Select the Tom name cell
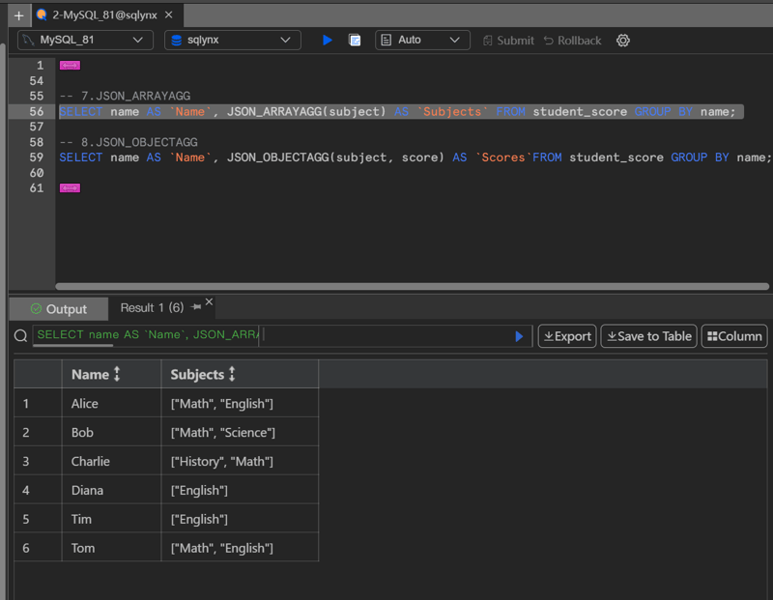773x600 pixels. [111, 548]
